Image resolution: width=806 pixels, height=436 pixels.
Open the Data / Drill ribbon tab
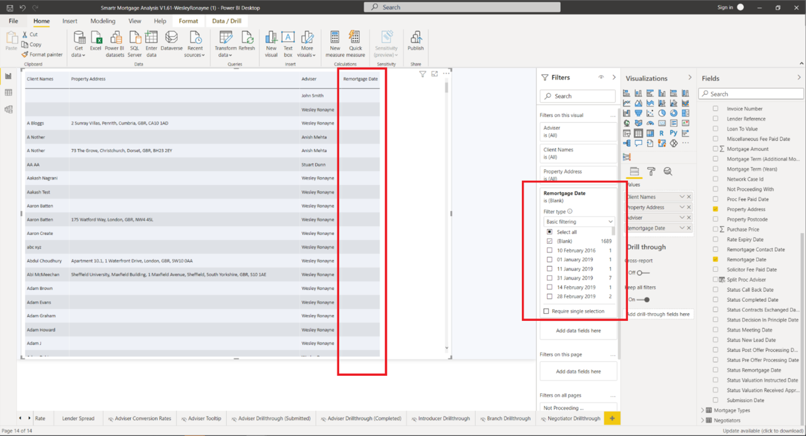[227, 21]
